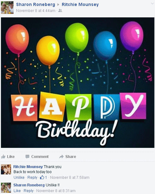This screenshot has height=194, width=155.
Task: Open the Happy Birthday balloons image
Action: (x=77, y=83)
